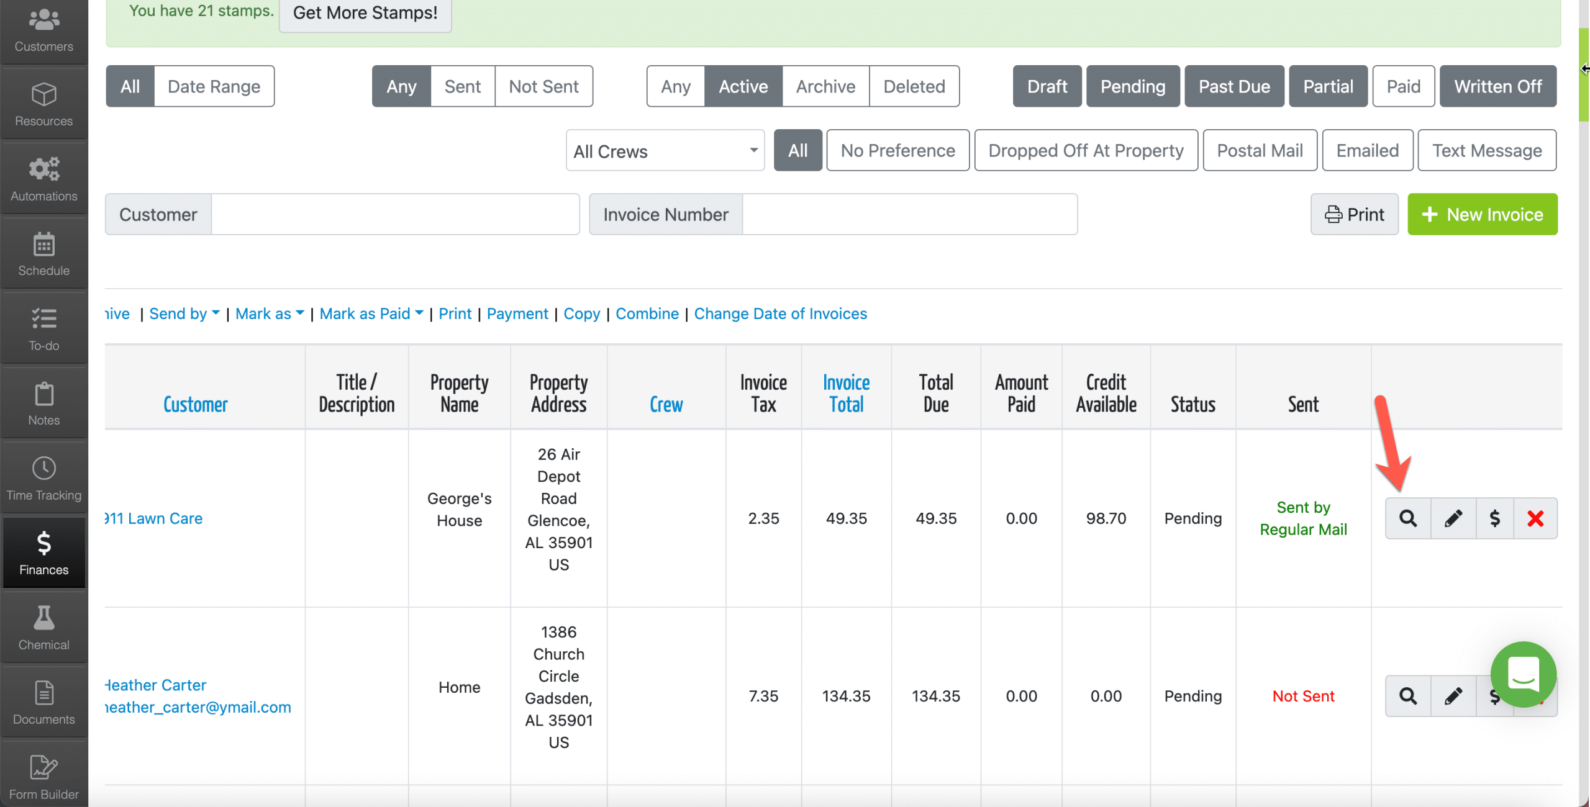
Task: Sort table by Invoice Total column
Action: (x=846, y=394)
